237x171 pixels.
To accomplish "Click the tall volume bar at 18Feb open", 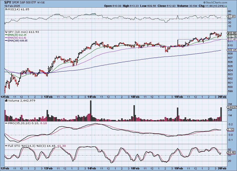I will point(134,113).
